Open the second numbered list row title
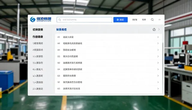 (73, 43)
